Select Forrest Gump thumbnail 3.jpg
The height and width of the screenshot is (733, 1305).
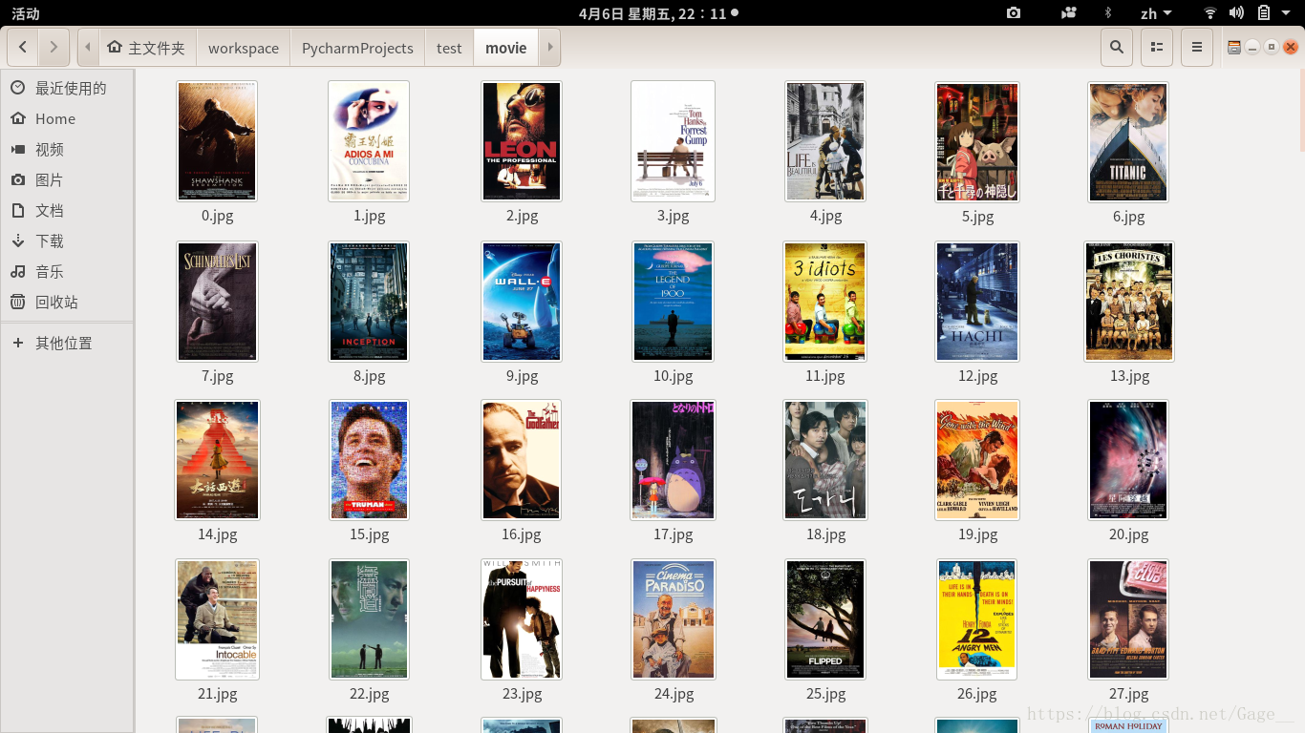673,141
